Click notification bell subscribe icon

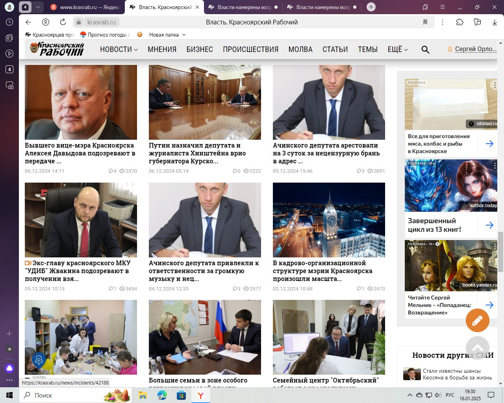point(39,360)
